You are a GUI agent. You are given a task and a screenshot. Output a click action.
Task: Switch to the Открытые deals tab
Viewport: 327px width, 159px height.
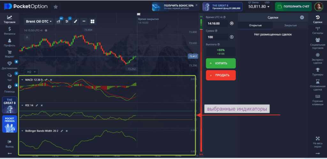pos(255,25)
